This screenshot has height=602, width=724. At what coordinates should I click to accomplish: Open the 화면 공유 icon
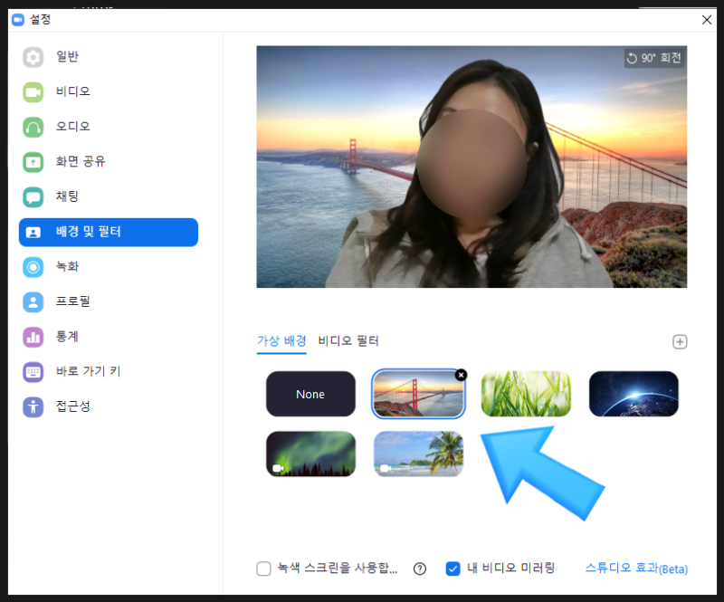33,162
